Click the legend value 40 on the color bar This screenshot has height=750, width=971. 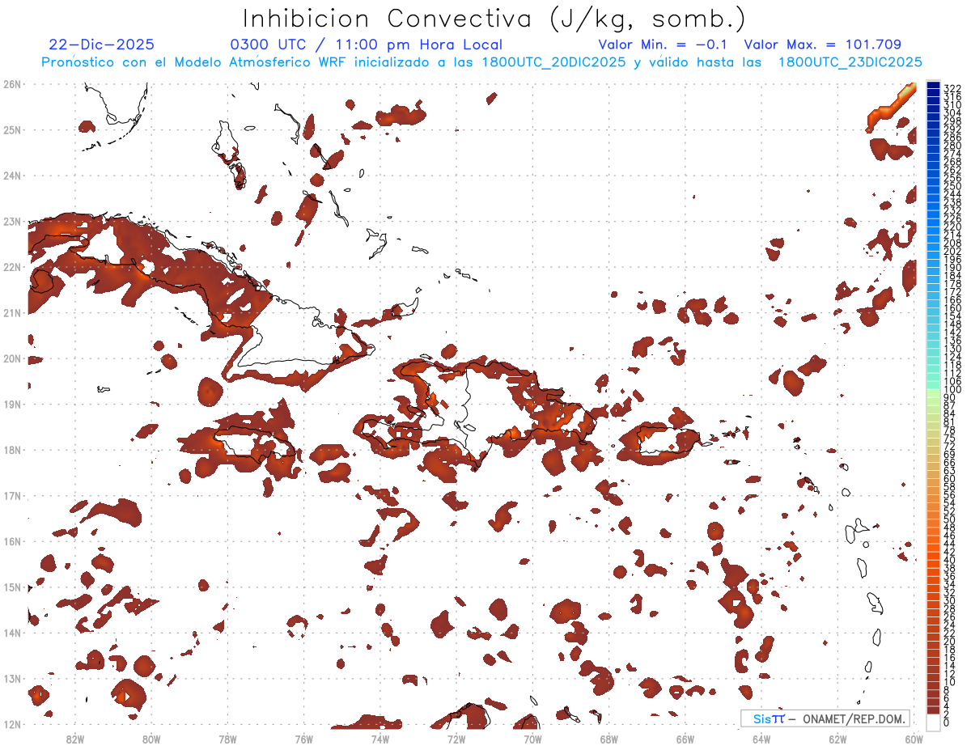point(949,560)
